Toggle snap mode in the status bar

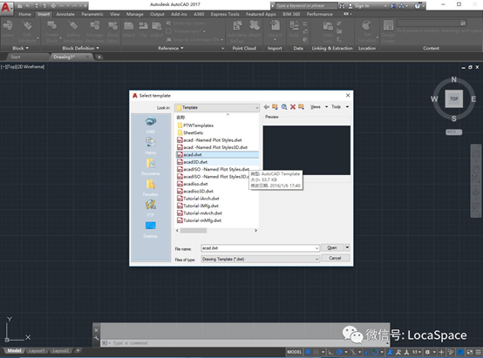coord(316,352)
